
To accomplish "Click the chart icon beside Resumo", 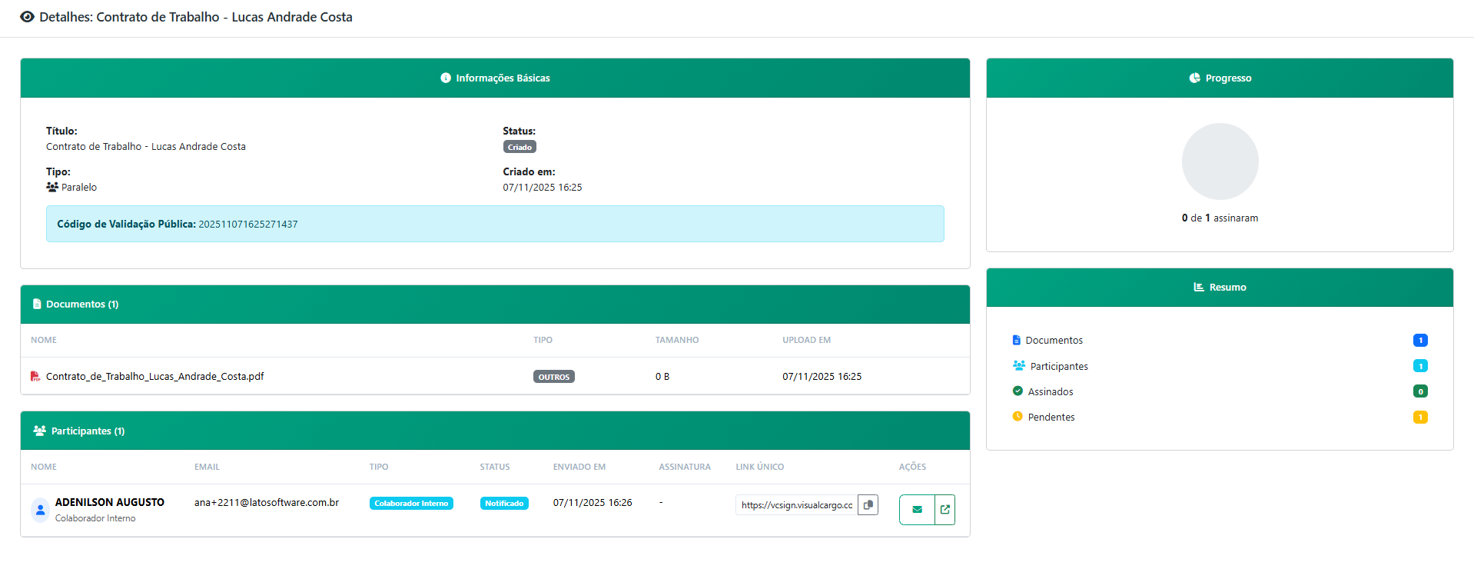I will [1198, 287].
